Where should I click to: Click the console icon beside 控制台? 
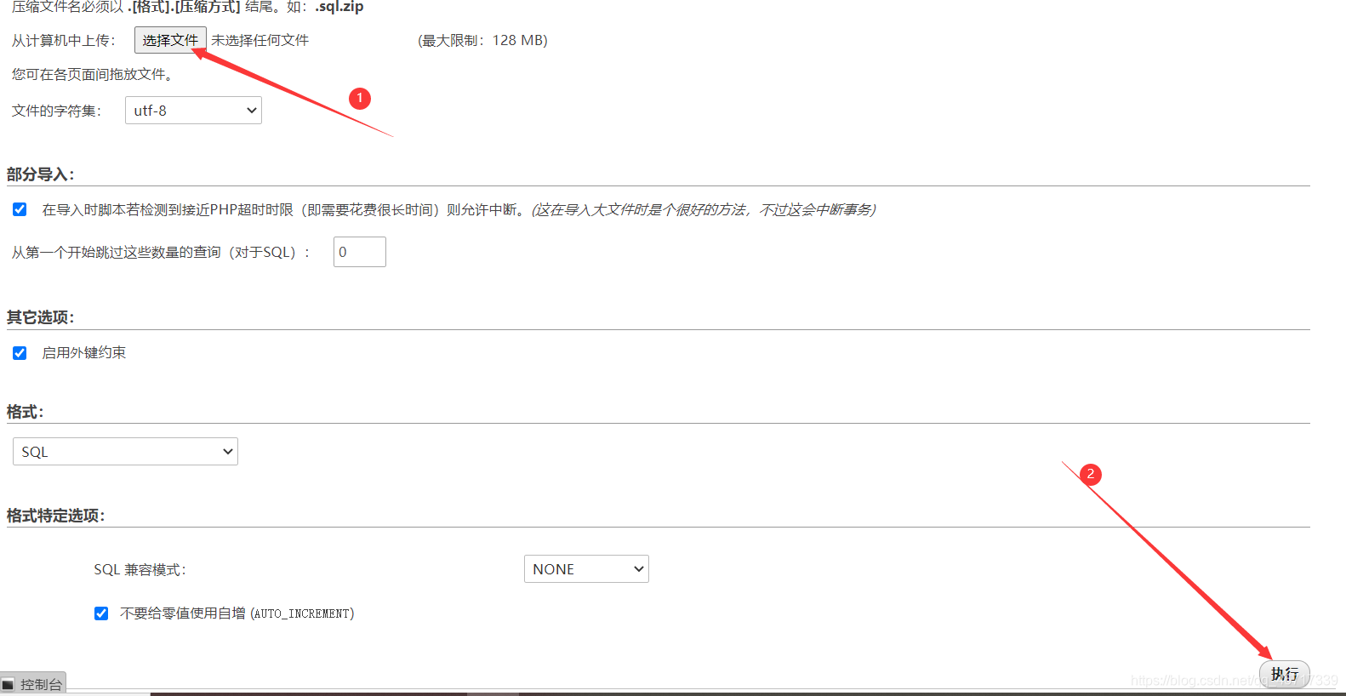(9, 685)
